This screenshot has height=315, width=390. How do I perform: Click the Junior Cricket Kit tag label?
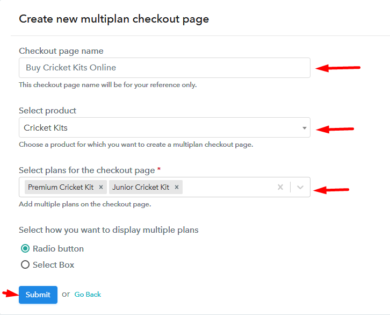click(x=141, y=187)
